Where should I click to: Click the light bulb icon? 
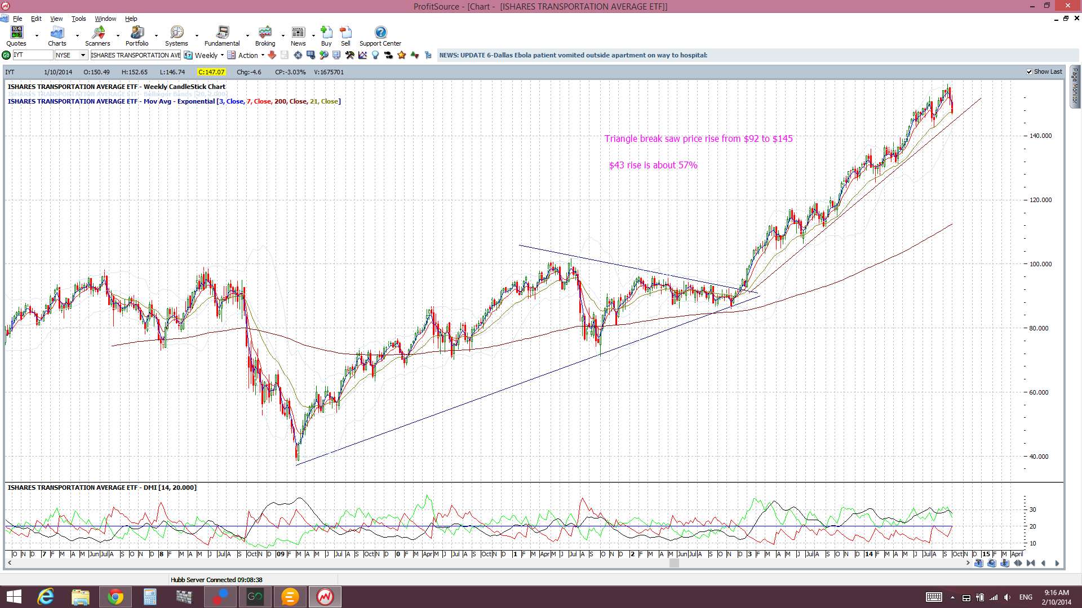click(x=375, y=55)
